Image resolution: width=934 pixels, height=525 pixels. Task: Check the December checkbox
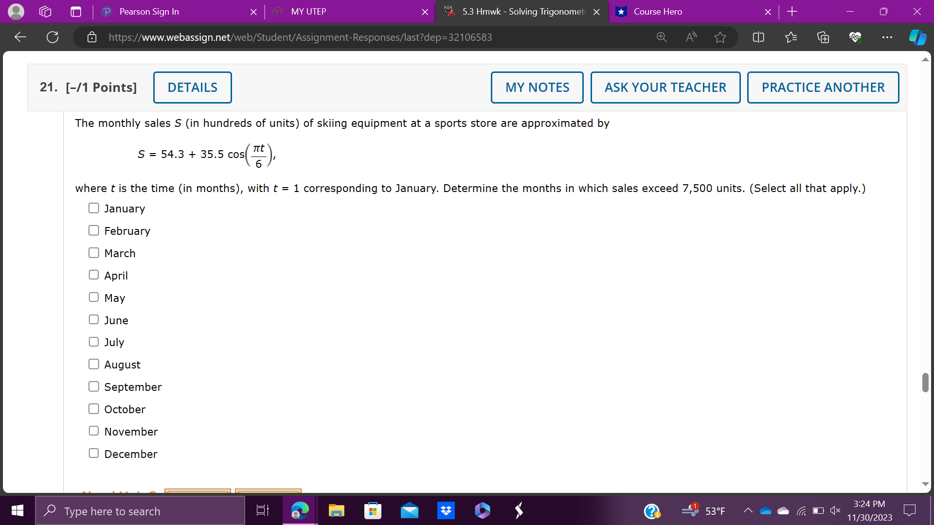pos(94,453)
